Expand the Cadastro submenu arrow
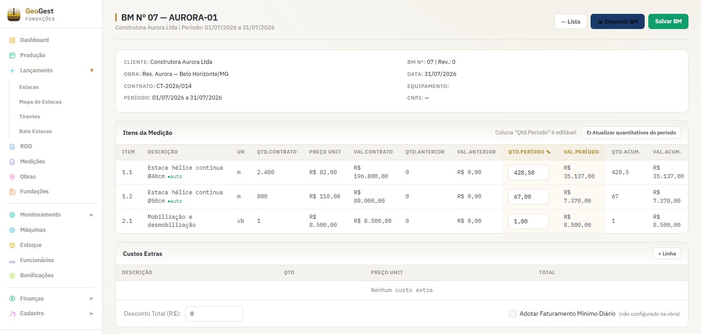This screenshot has height=334, width=701. coord(92,313)
